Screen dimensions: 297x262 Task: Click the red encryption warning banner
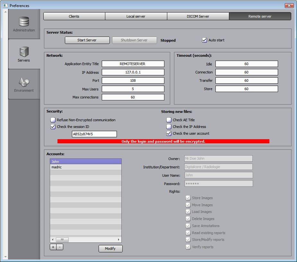coord(163,141)
